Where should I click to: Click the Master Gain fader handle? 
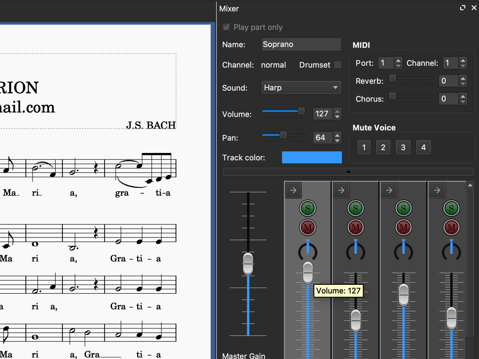point(248,264)
